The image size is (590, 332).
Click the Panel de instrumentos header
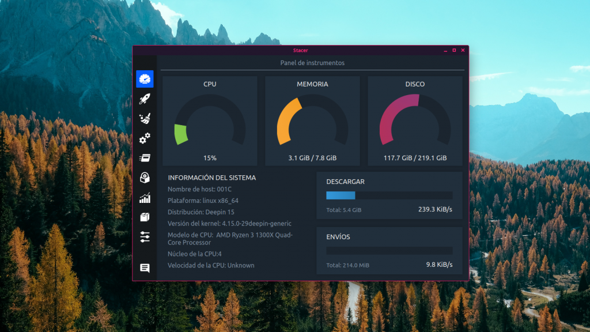pyautogui.click(x=312, y=63)
